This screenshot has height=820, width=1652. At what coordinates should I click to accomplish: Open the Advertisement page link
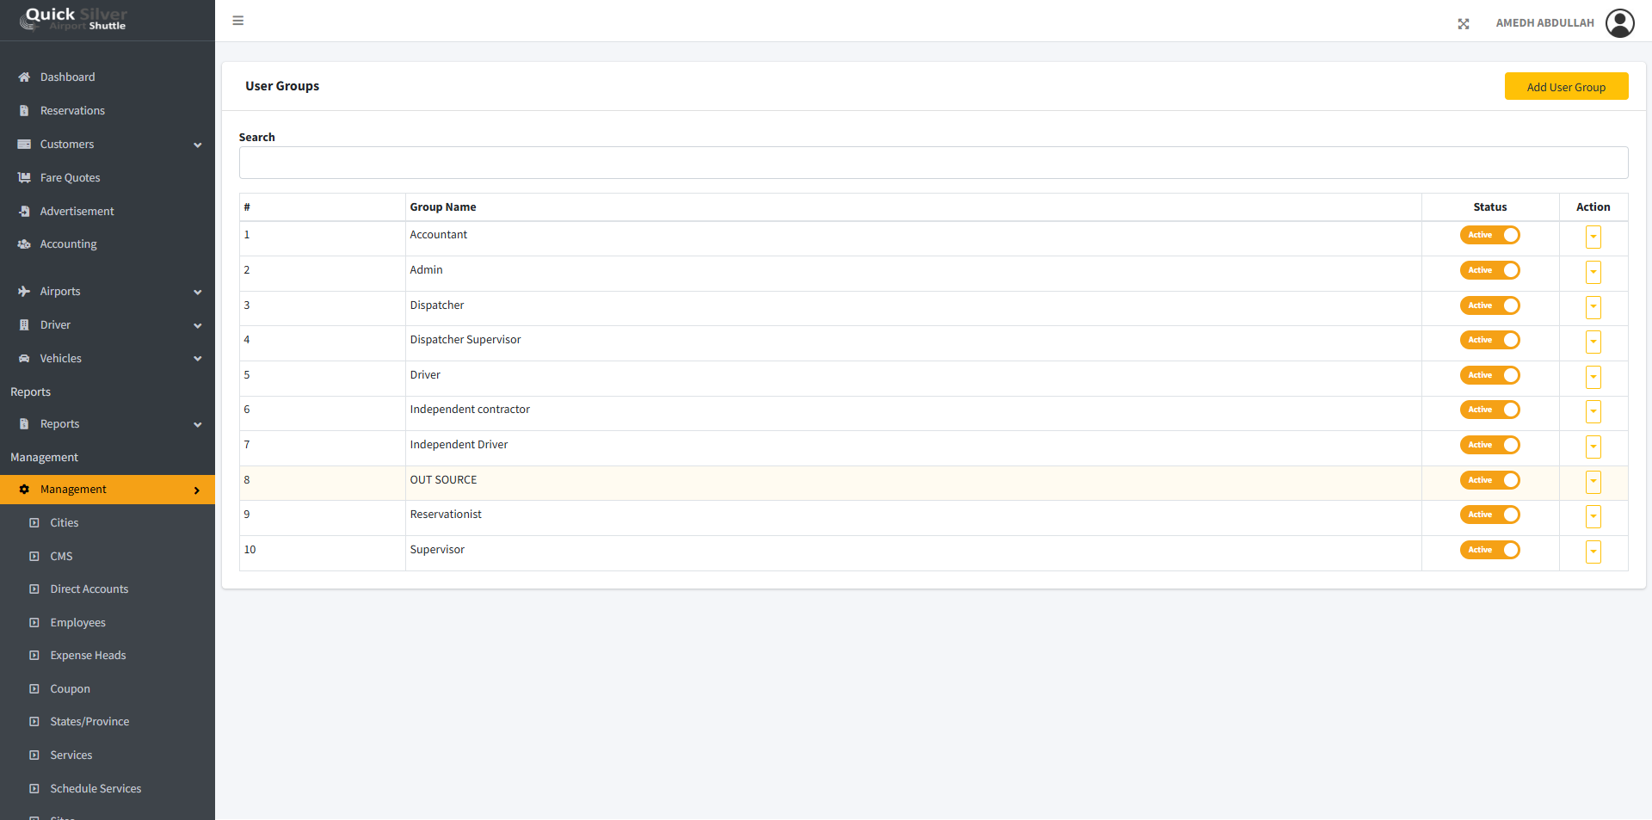(77, 212)
